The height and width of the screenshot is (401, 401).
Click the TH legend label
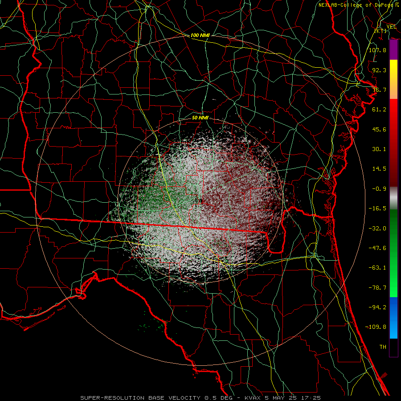coord(383,347)
